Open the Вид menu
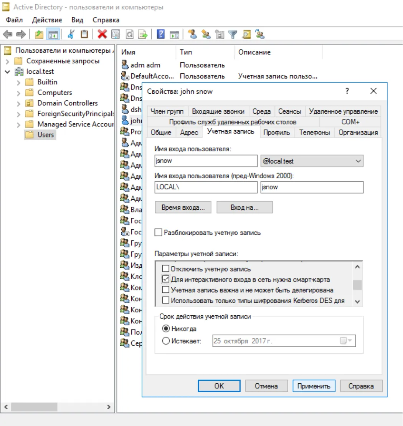Screen dimensions: 403x426 pos(78,20)
